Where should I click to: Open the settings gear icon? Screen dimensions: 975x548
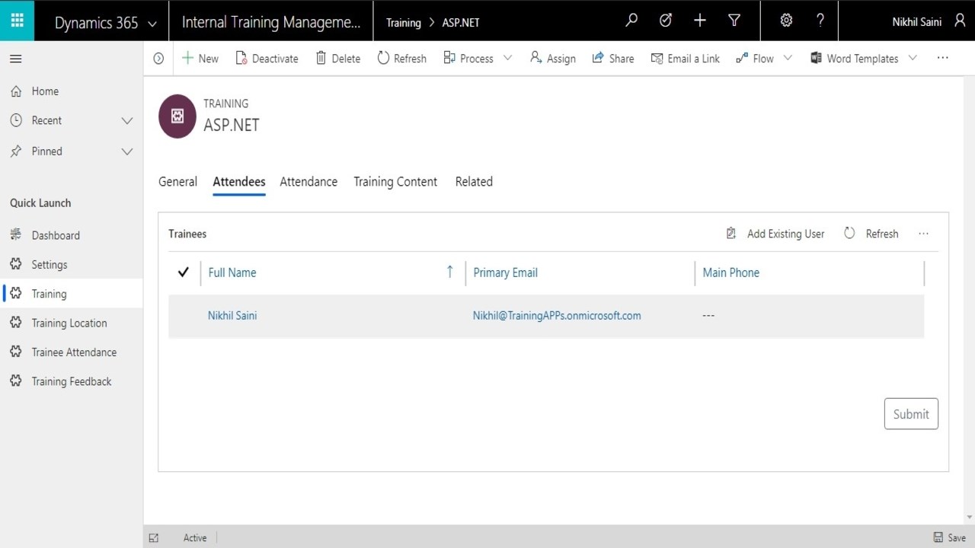[x=786, y=21]
